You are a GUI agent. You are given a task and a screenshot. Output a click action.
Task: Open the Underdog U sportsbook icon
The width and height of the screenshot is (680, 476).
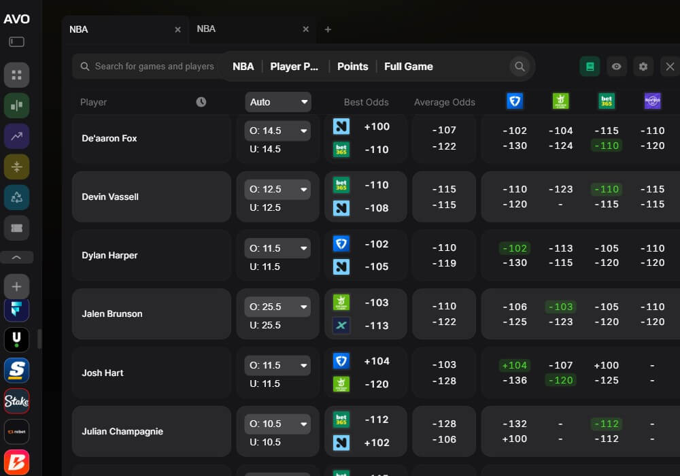pos(16,339)
